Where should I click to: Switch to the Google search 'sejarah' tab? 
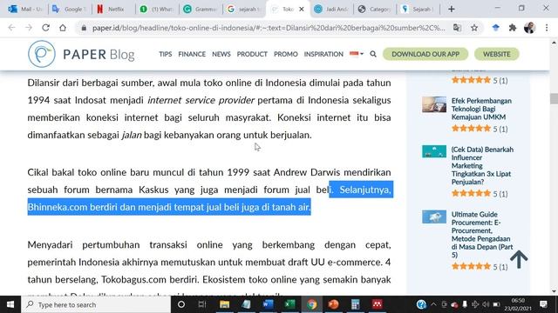(x=244, y=10)
